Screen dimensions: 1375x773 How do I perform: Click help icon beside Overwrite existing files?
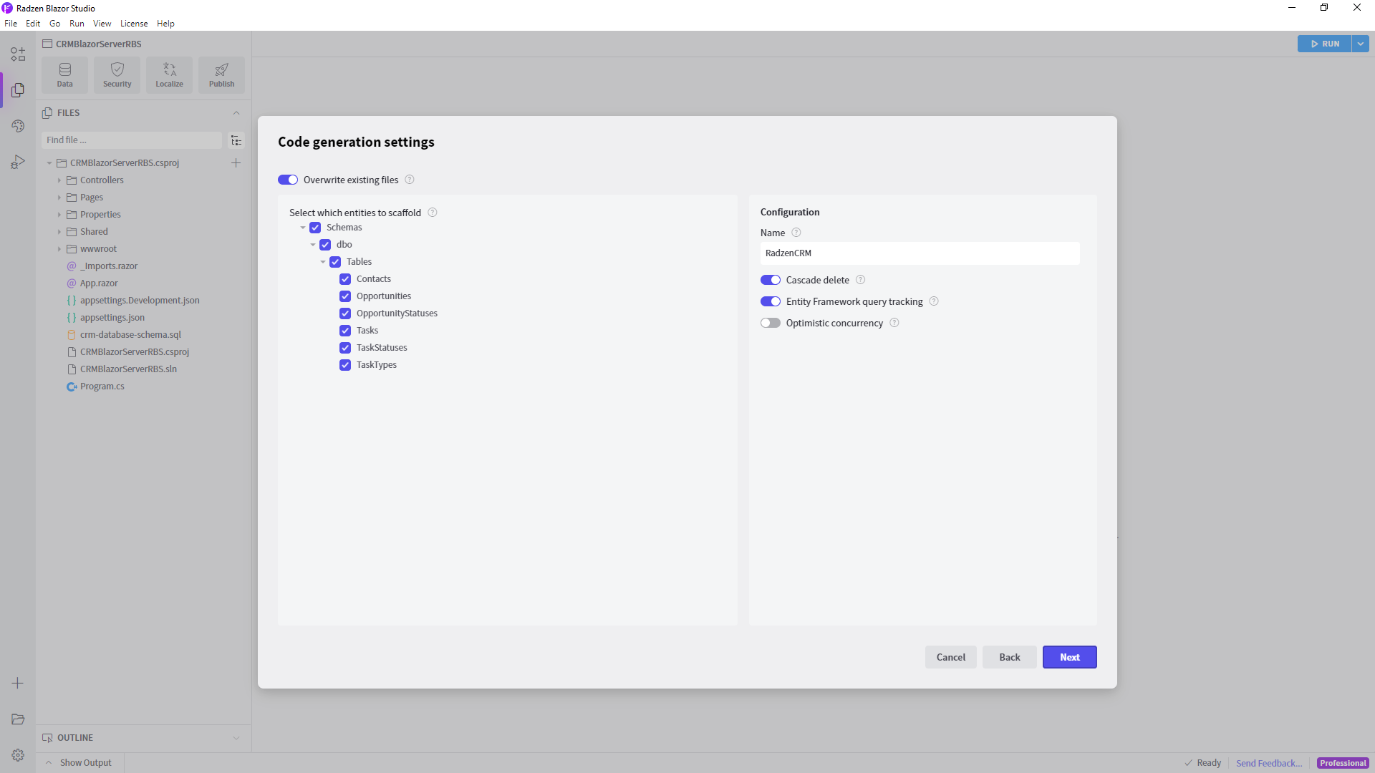tap(410, 180)
